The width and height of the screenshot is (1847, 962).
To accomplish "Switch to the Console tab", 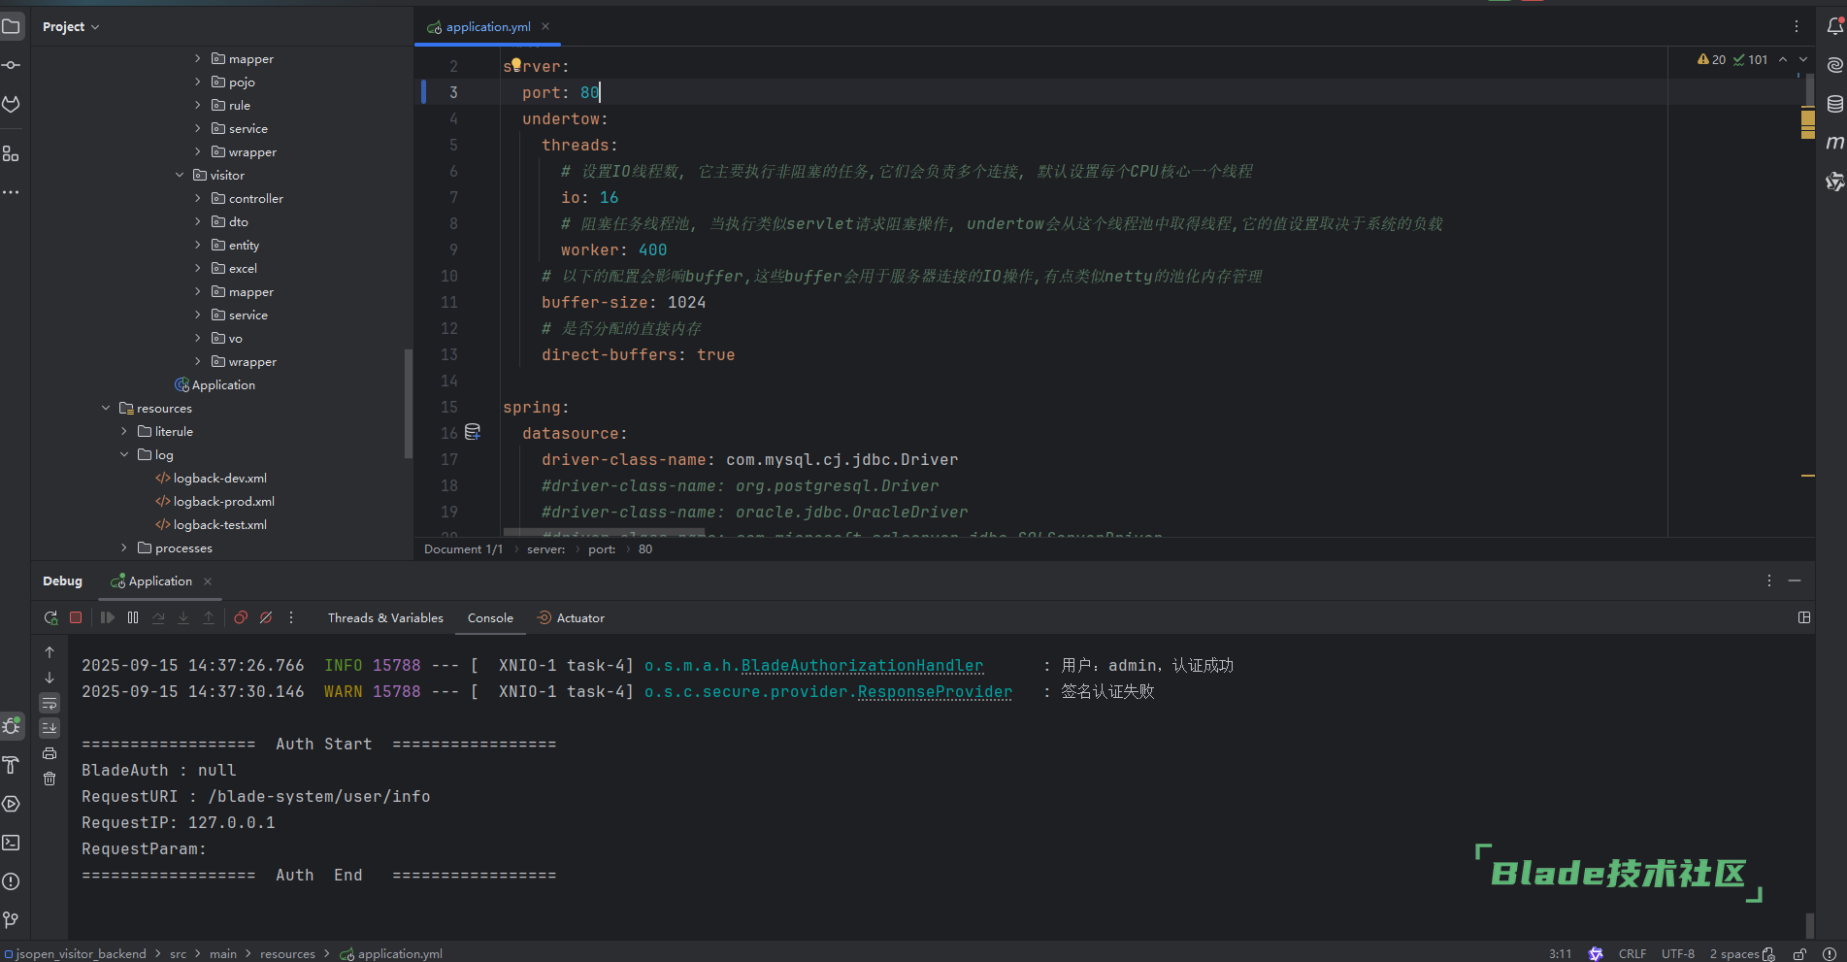I will click(490, 617).
